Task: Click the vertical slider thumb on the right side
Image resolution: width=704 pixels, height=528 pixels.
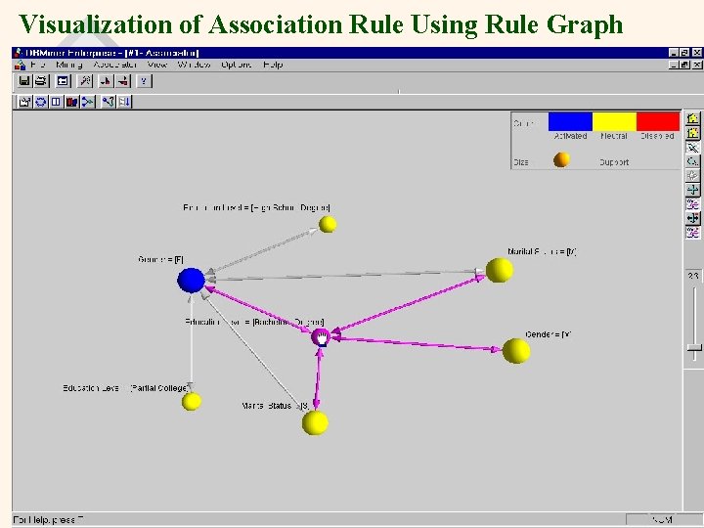Action: pyautogui.click(x=694, y=347)
